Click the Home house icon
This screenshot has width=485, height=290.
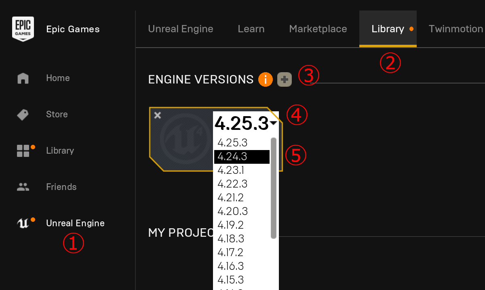coord(23,78)
